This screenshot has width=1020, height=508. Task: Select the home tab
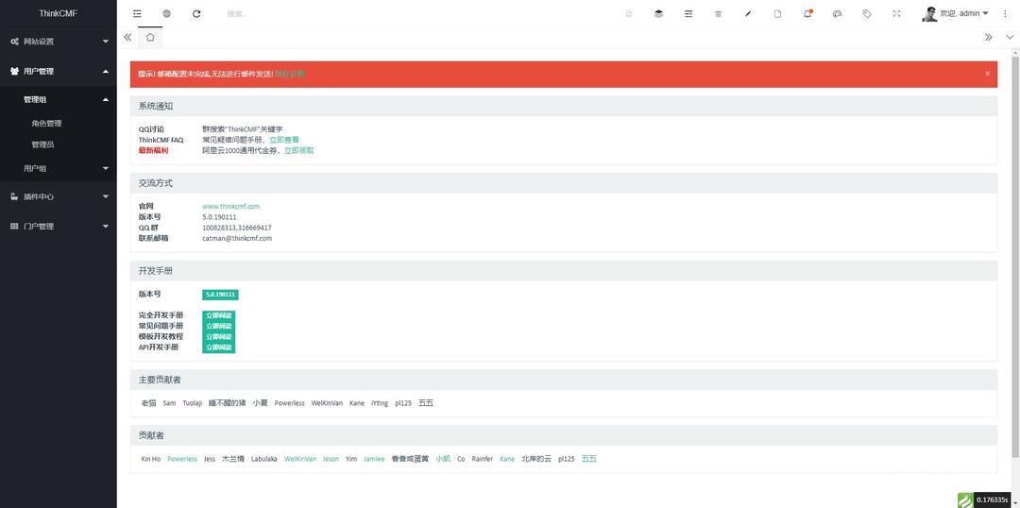[150, 37]
